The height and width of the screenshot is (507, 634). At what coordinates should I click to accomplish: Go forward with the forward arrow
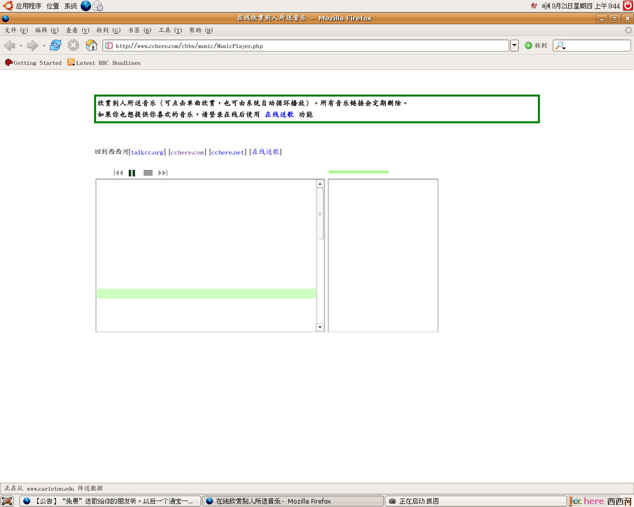coord(33,46)
